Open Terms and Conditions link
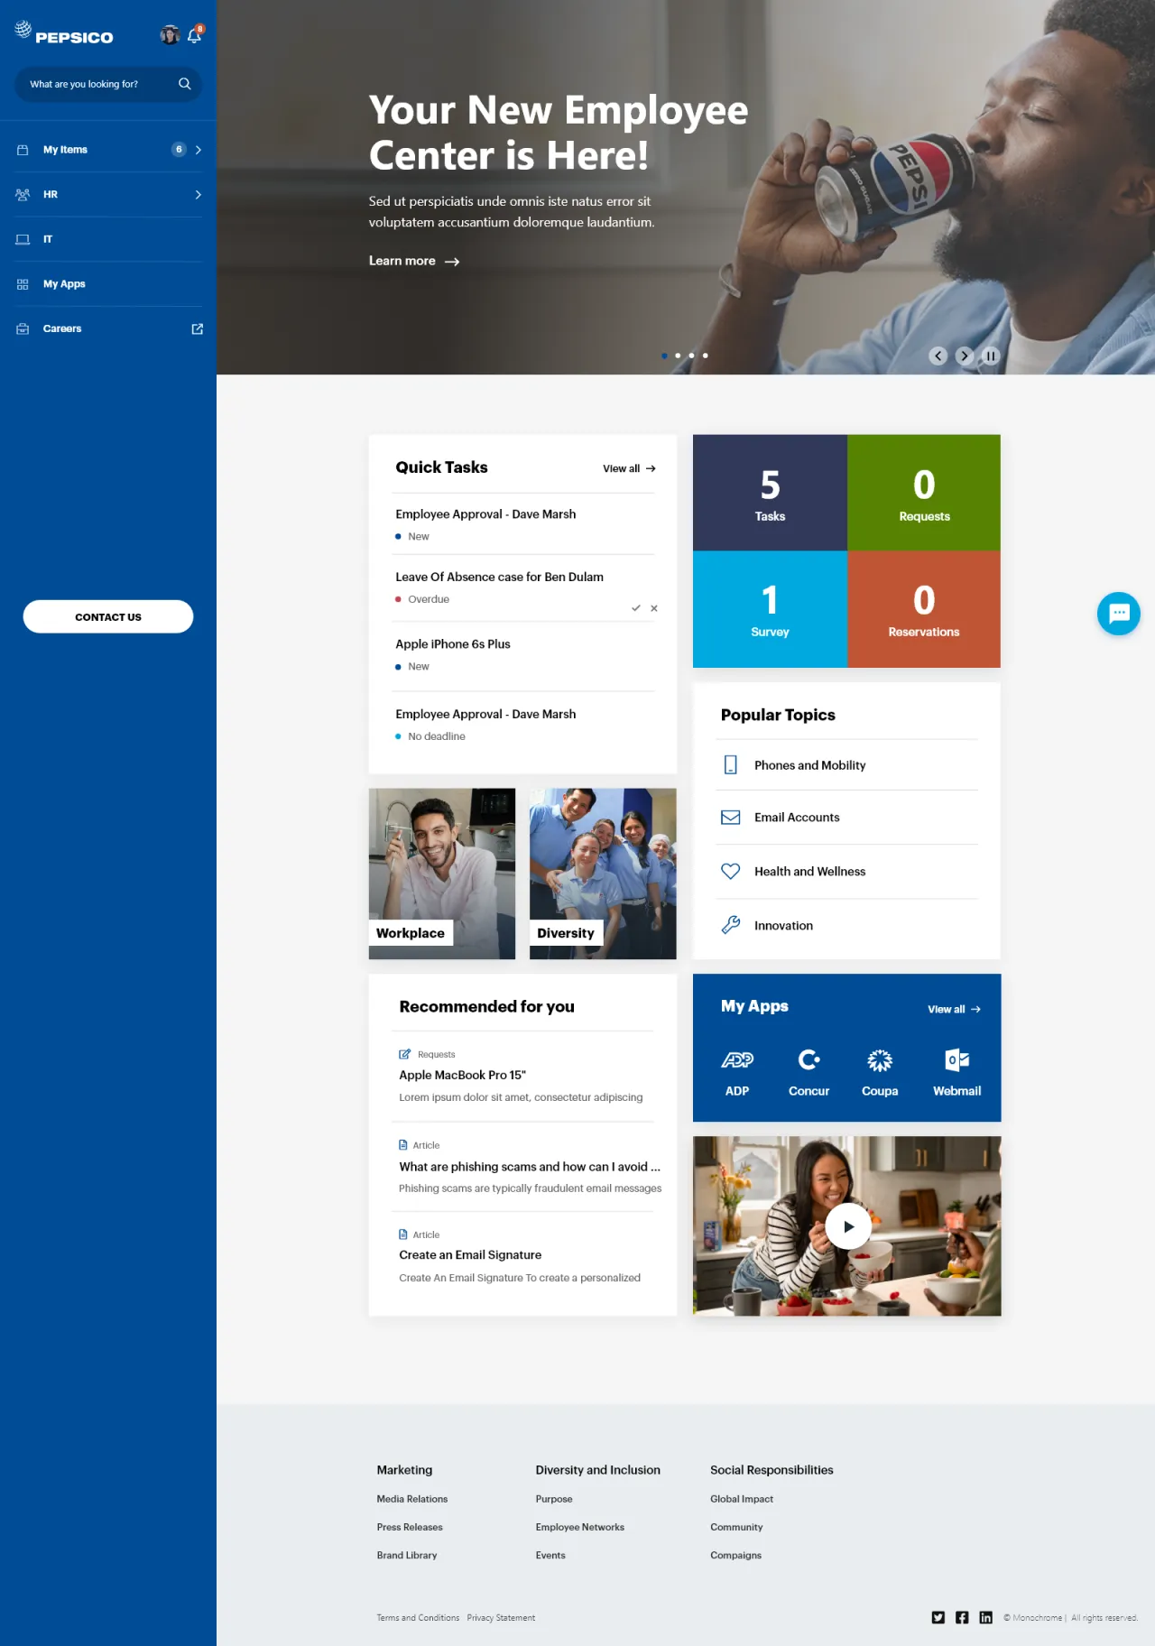 [418, 1617]
